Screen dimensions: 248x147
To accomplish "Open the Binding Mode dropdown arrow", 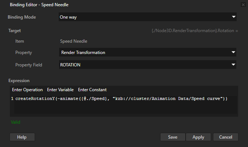I will pos(233,17).
